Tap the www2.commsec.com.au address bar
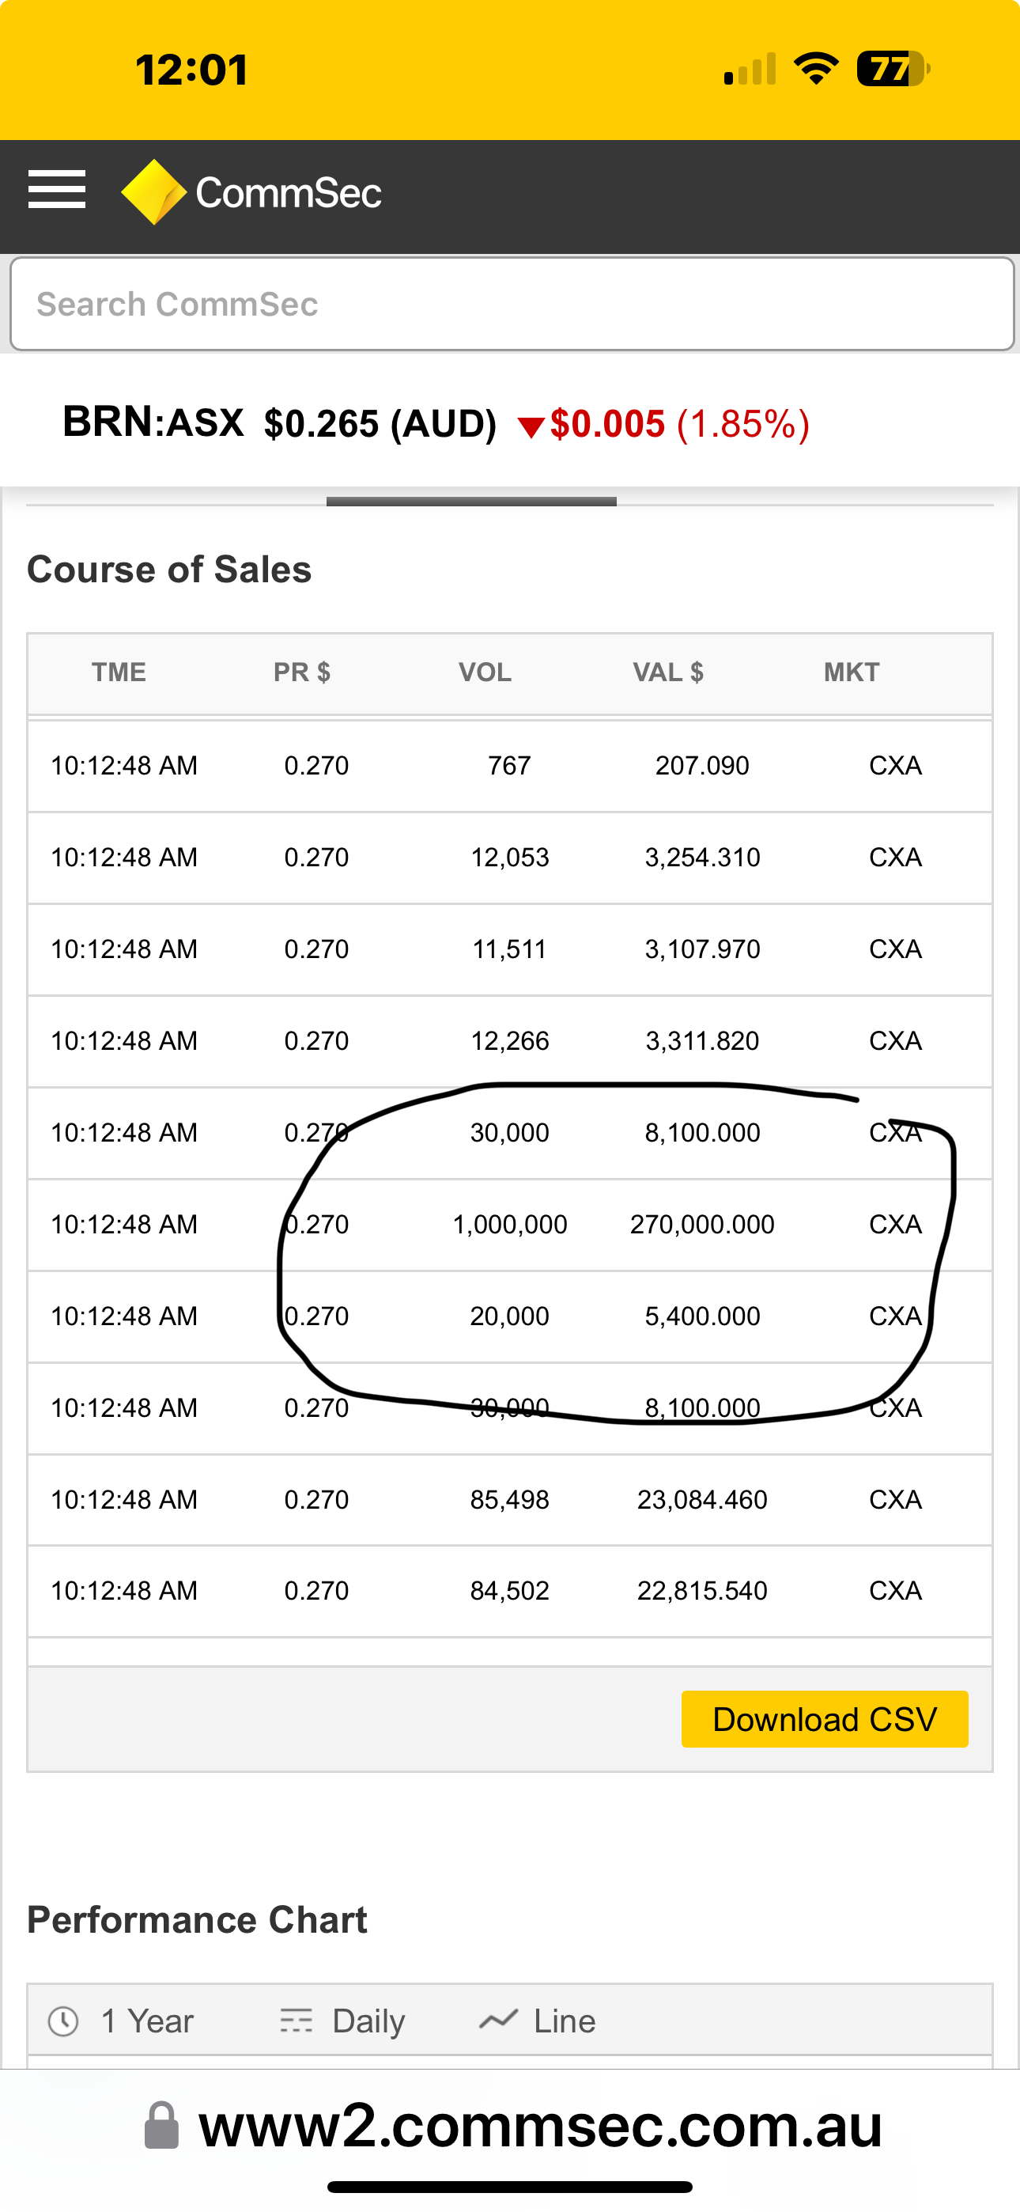 [x=540, y=2125]
